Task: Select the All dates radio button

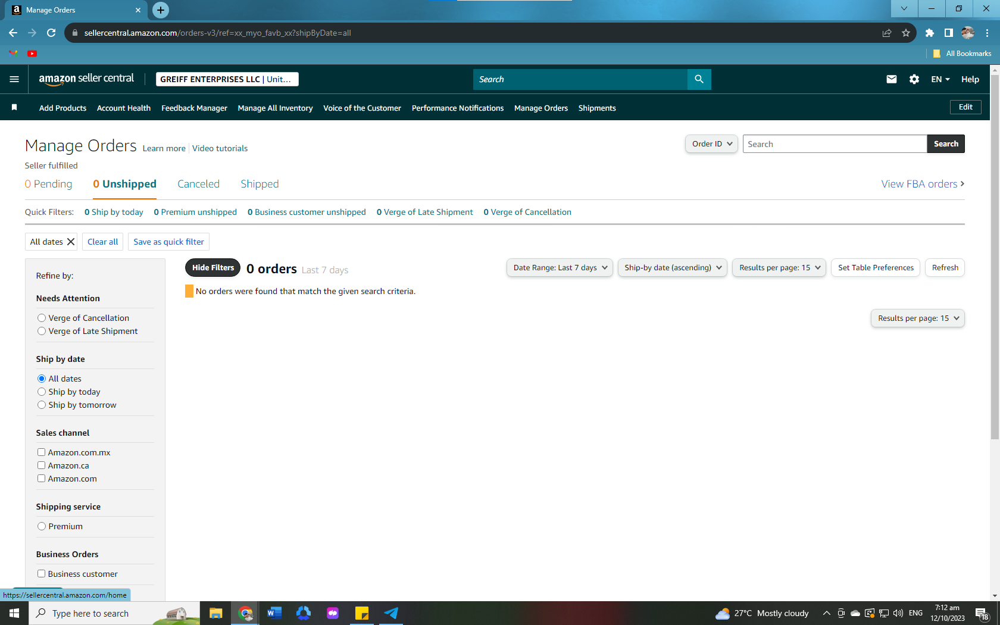Action: coord(42,379)
